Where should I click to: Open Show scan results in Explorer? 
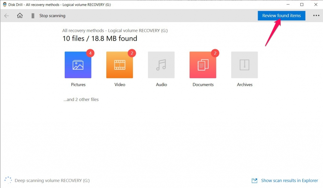(289, 180)
